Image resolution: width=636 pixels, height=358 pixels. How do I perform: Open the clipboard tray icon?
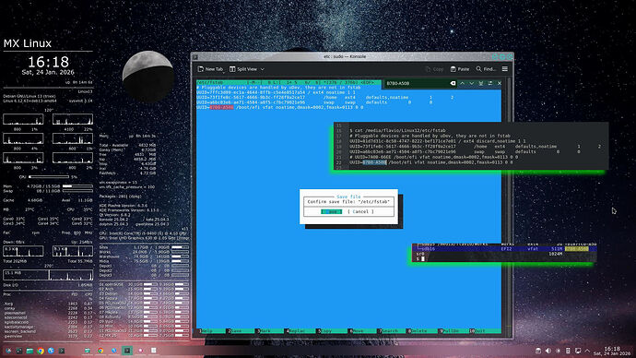[538, 351]
